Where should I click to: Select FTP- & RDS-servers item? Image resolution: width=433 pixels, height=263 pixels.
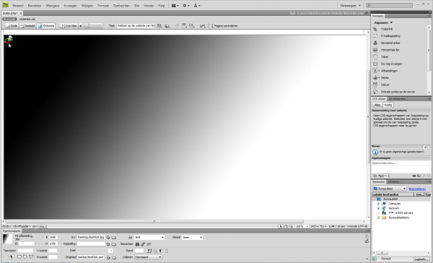[x=401, y=213]
